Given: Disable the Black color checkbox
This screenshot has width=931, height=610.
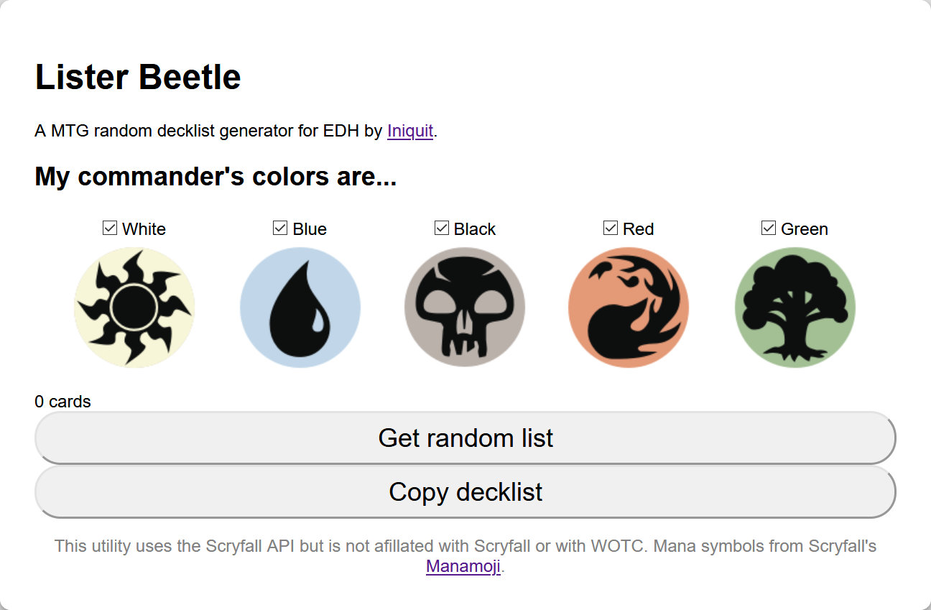Looking at the screenshot, I should click(442, 228).
